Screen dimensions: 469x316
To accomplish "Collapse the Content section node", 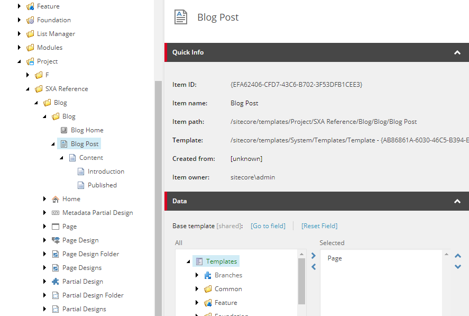I will [61, 158].
